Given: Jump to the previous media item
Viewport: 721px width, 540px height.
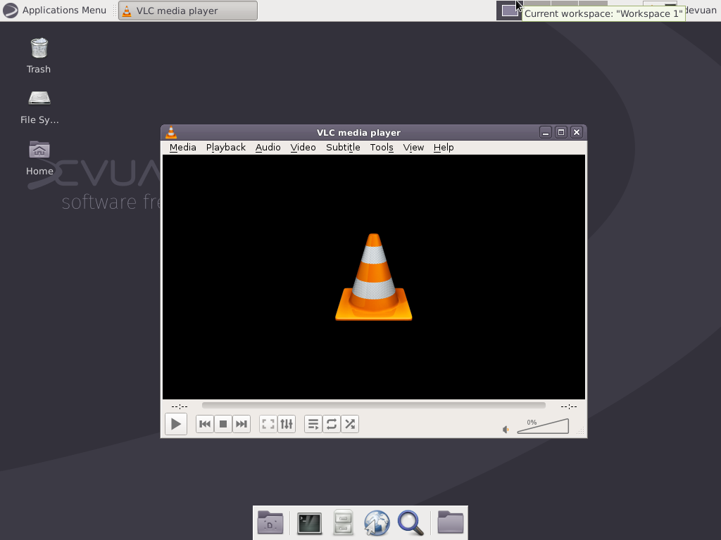Looking at the screenshot, I should (x=204, y=424).
